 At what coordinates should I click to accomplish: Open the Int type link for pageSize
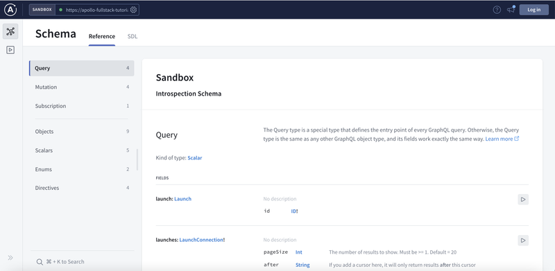click(299, 252)
